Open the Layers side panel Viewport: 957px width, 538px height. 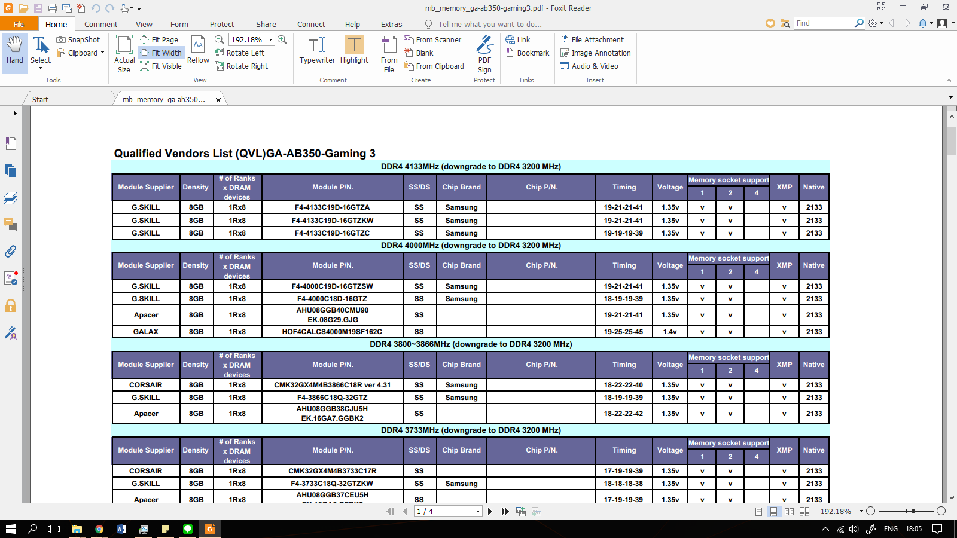[x=11, y=198]
